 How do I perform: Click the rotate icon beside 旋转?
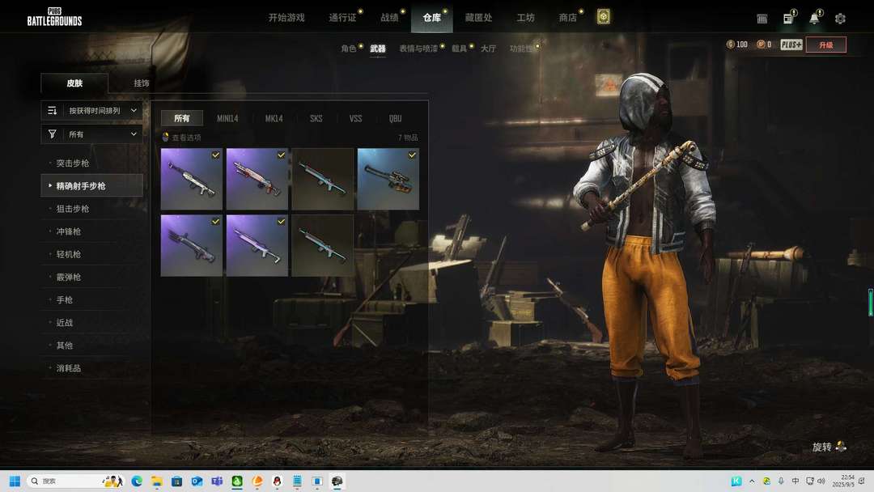coord(841,447)
